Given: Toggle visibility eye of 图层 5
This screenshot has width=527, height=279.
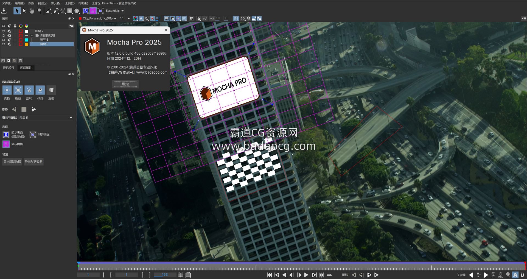Looking at the screenshot, I should point(4,44).
